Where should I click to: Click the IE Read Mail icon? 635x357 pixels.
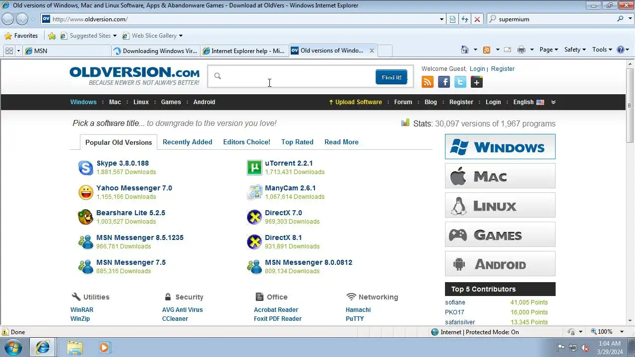508,50
